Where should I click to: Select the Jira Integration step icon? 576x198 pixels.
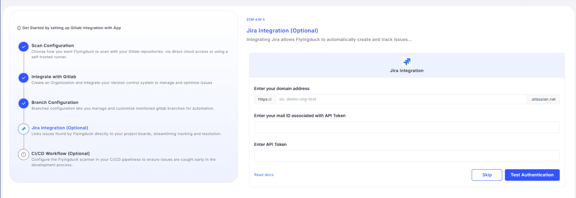[23, 129]
